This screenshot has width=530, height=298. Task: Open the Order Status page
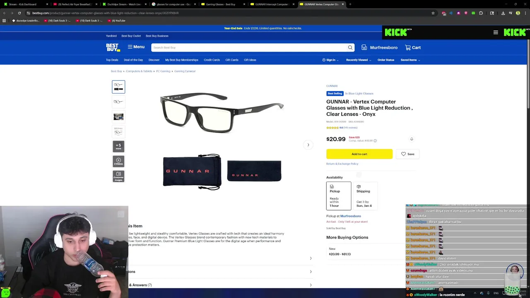click(x=386, y=60)
